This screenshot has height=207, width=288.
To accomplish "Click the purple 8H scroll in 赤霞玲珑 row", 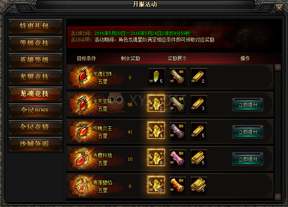I will 177,158.
